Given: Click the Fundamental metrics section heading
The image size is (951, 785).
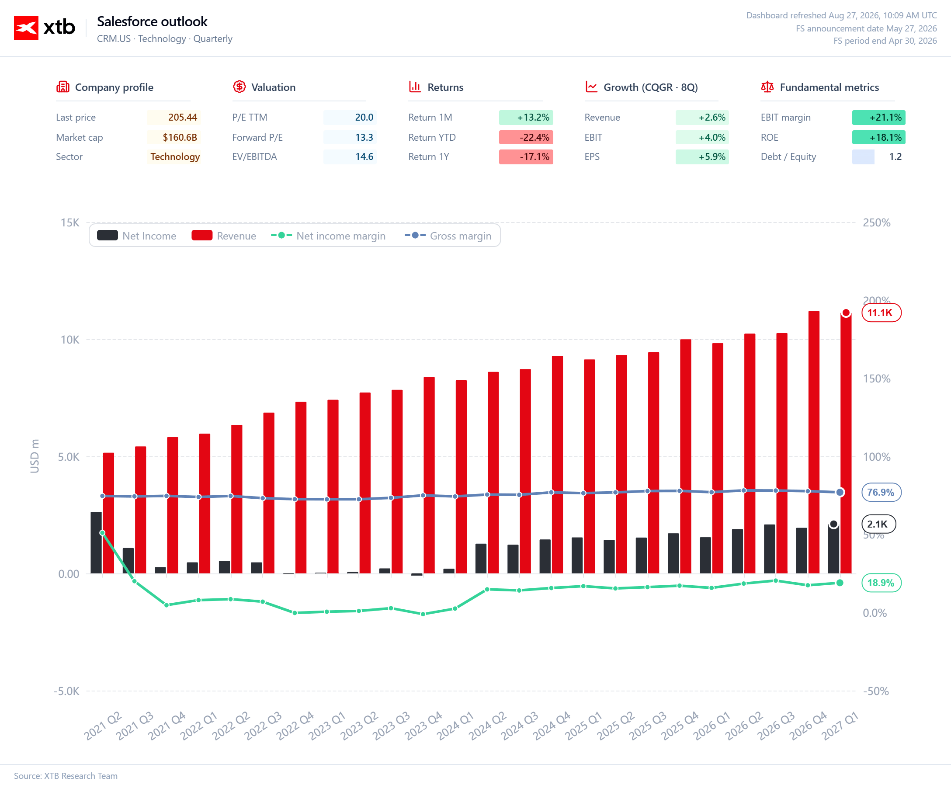Looking at the screenshot, I should [x=830, y=87].
